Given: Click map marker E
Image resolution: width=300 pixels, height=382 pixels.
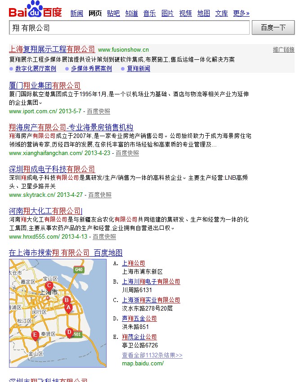Looking at the screenshot, I should pyautogui.click(x=35, y=335).
